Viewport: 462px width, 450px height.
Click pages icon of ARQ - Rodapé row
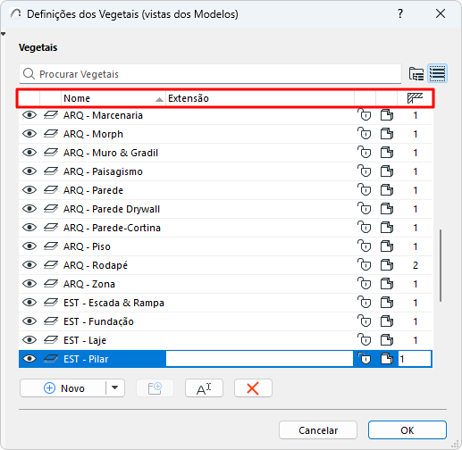point(387,265)
